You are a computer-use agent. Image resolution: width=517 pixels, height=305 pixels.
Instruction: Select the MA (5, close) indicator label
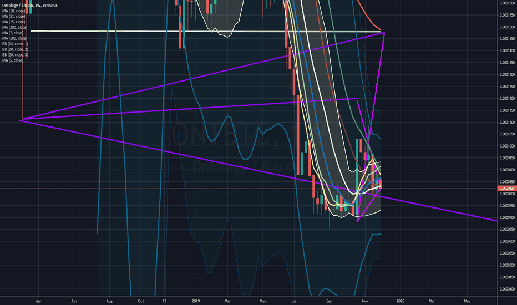(13, 60)
